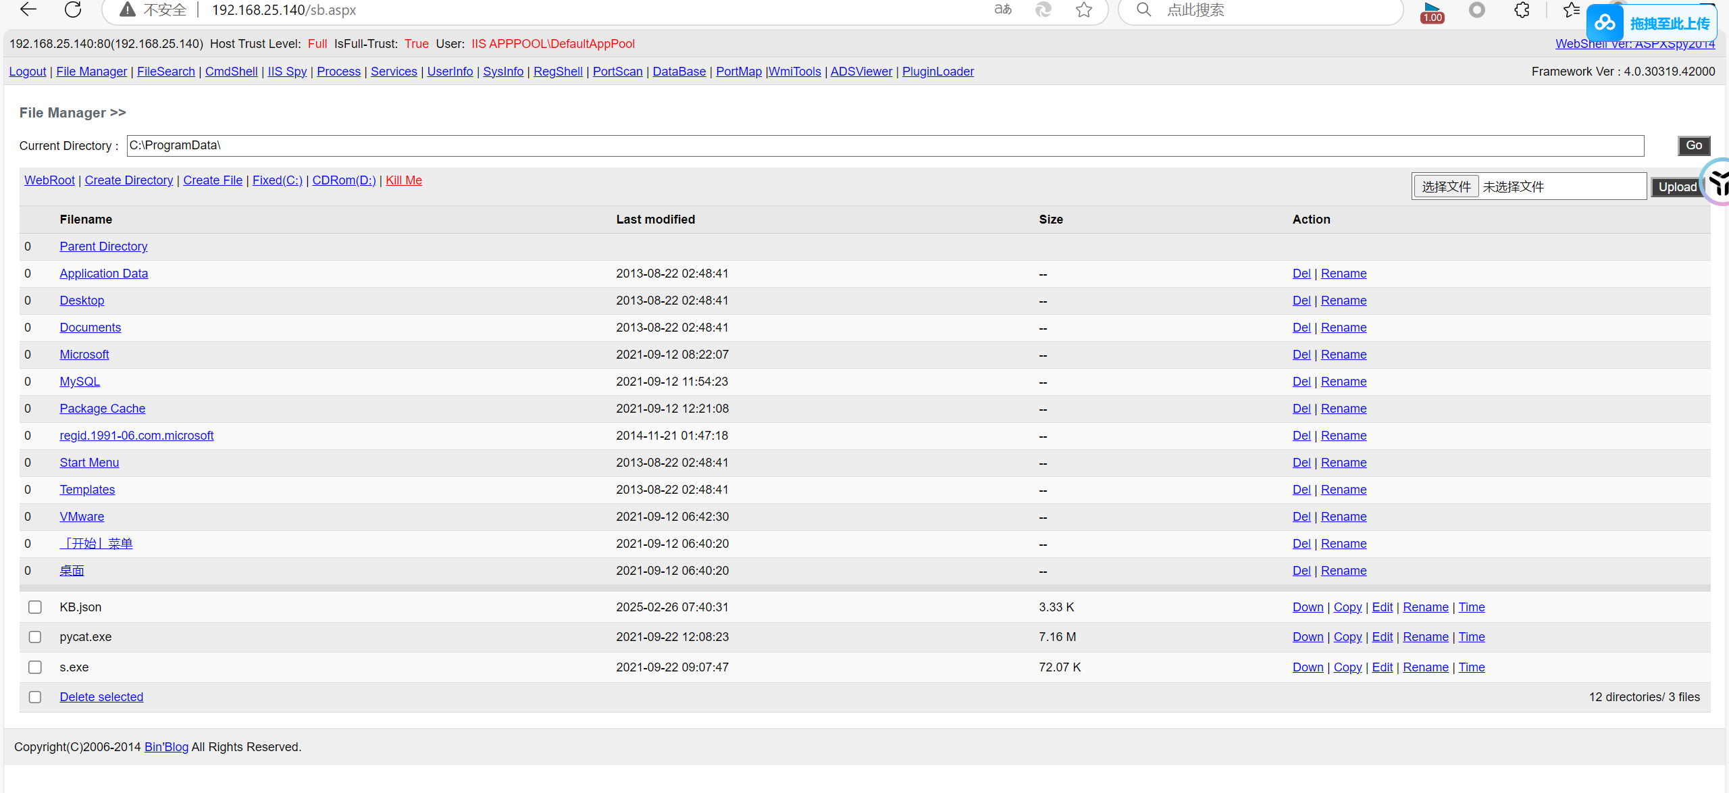The image size is (1729, 793).
Task: Click the page refresh icon
Action: (73, 9)
